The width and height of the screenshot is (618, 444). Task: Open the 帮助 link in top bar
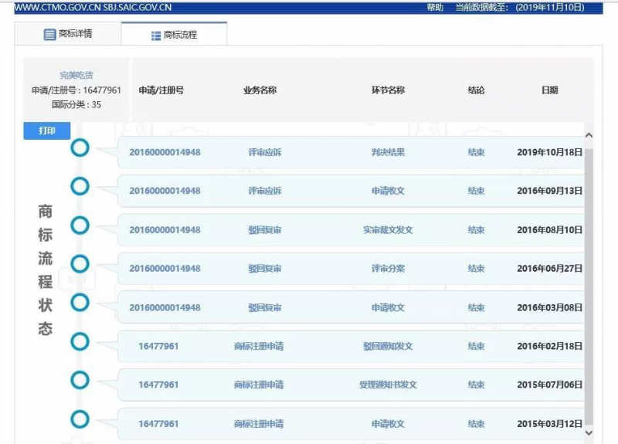pyautogui.click(x=435, y=7)
